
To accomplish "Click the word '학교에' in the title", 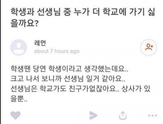I will [114, 12].
